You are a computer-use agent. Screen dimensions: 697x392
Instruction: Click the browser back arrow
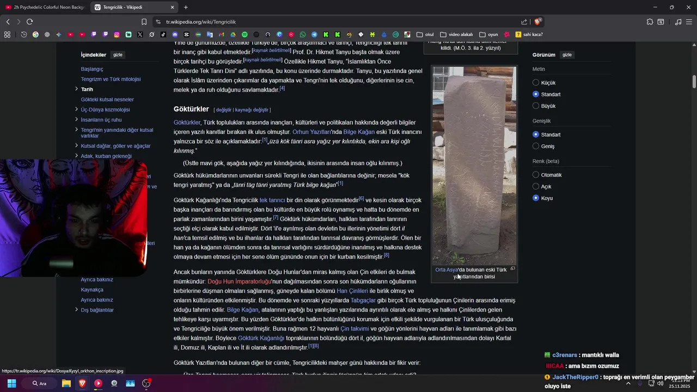pyautogui.click(x=8, y=22)
